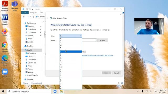
Task: Open the File tab in Explorer
Action: click(x=25, y=13)
